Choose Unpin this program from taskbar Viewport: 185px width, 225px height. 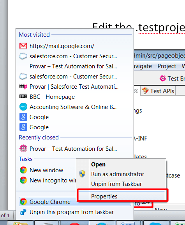75,212
